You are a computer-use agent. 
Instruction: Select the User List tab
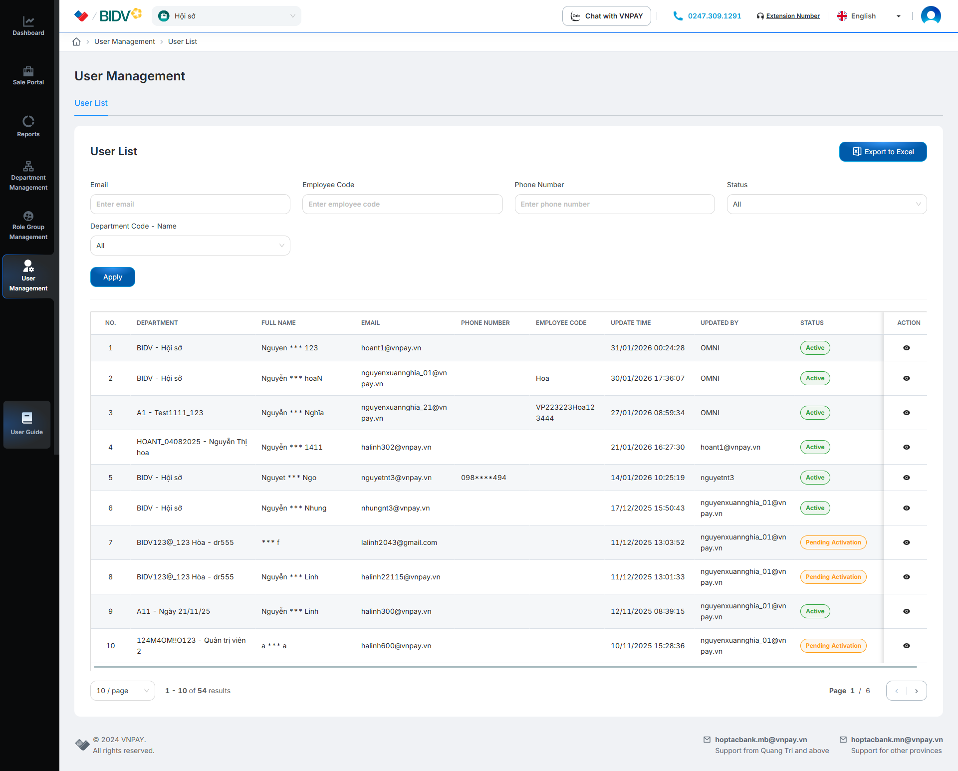91,103
